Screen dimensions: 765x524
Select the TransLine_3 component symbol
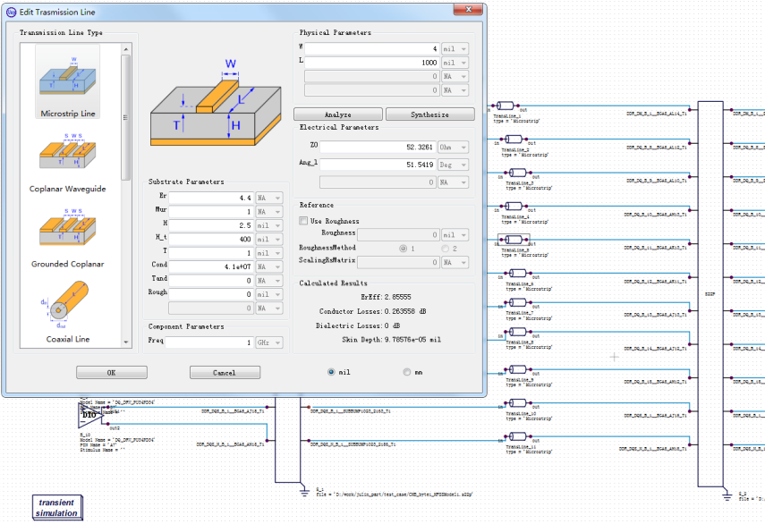(517, 173)
